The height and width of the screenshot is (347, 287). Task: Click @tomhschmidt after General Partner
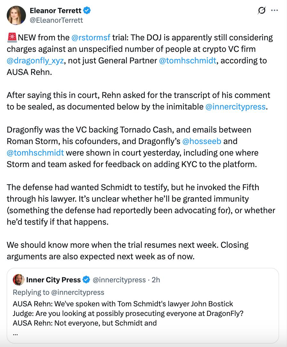click(x=188, y=61)
